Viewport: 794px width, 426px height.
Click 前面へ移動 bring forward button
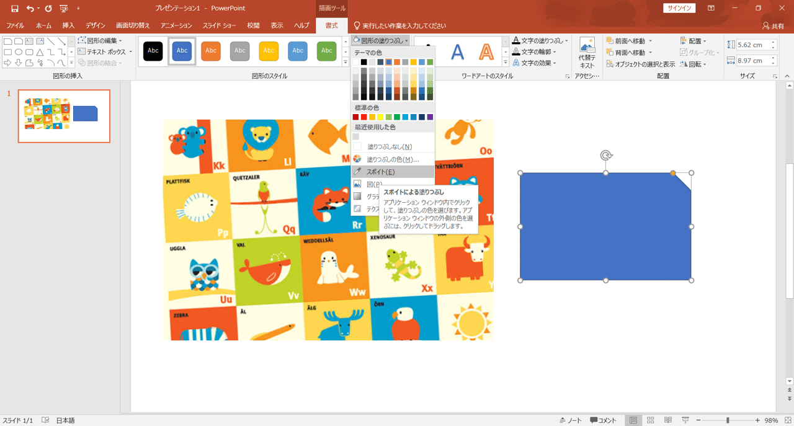[628, 41]
